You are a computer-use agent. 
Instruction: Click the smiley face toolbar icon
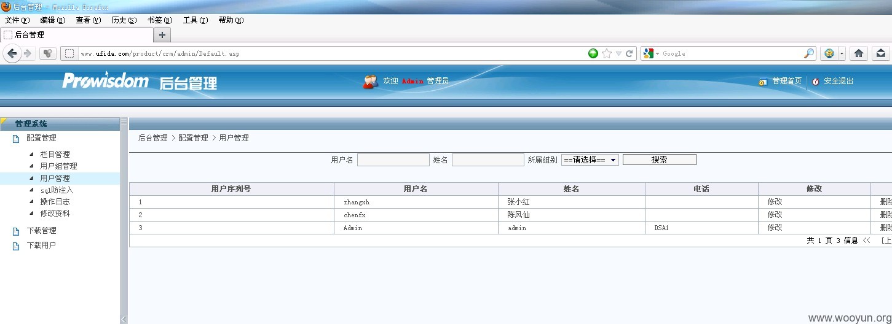point(829,53)
